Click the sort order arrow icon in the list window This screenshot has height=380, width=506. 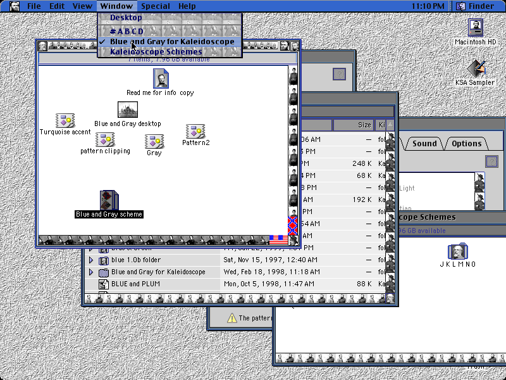click(390, 125)
